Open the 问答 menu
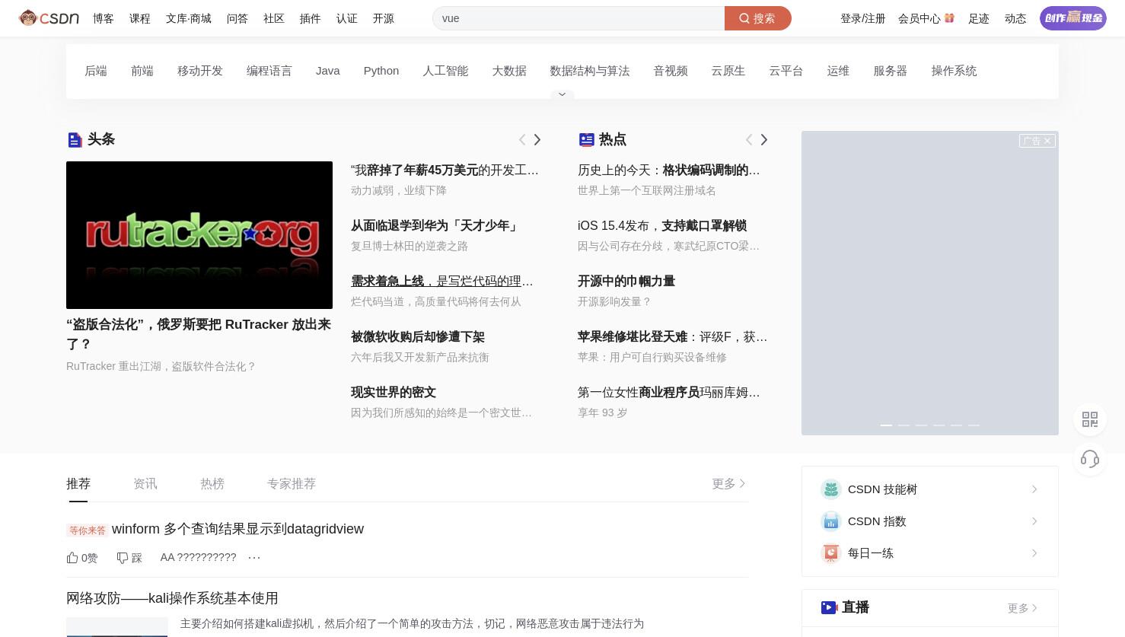The height and width of the screenshot is (637, 1125). coord(237,18)
